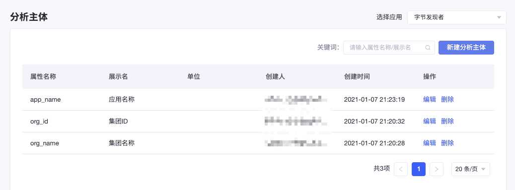
Task: Click dropdown arrow beside 字节发现者
Action: 499,17
